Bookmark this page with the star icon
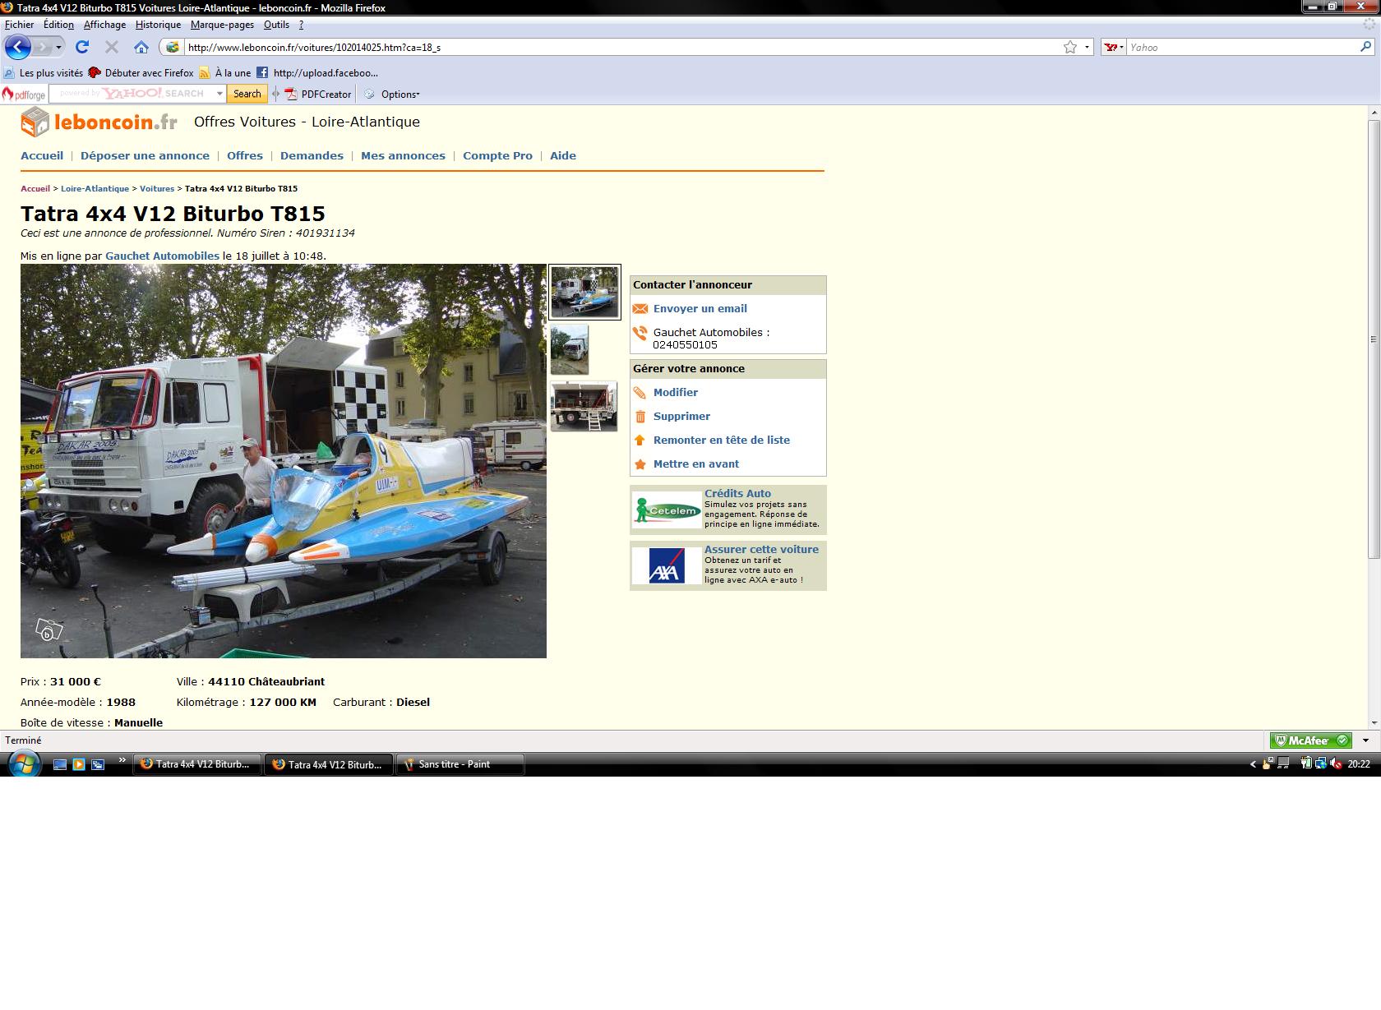This screenshot has height=1010, width=1381. coord(1069,47)
